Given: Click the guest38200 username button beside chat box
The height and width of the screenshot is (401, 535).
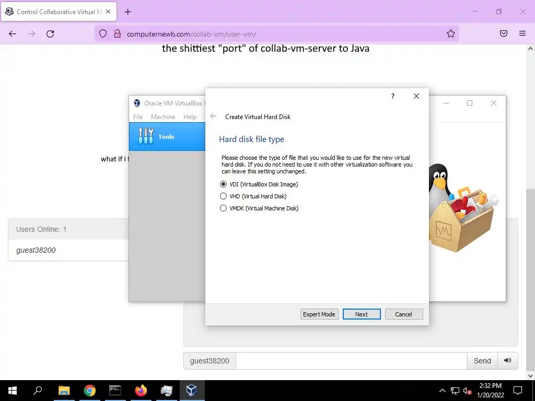Looking at the screenshot, I should (210, 361).
